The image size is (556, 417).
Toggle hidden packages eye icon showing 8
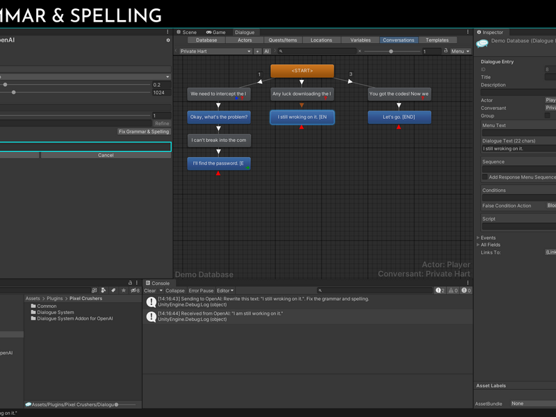coord(135,291)
